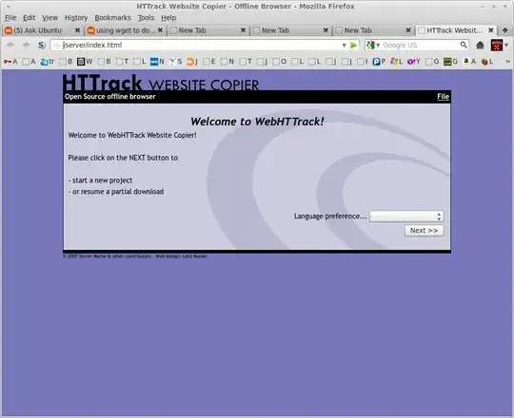The height and width of the screenshot is (418, 514).
Task: Open the dropdown arrow beside the add-on icon
Action: tap(506, 46)
